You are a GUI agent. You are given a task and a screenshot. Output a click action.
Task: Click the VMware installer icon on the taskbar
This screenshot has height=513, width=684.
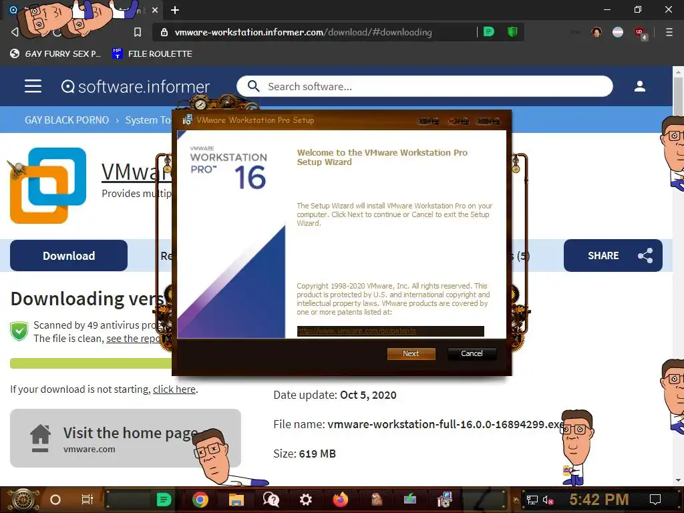tap(444, 500)
